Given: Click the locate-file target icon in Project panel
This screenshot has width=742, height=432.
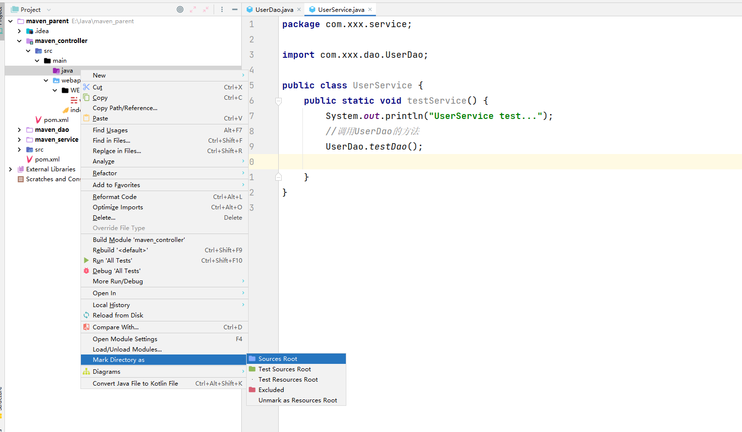Looking at the screenshot, I should [180, 9].
